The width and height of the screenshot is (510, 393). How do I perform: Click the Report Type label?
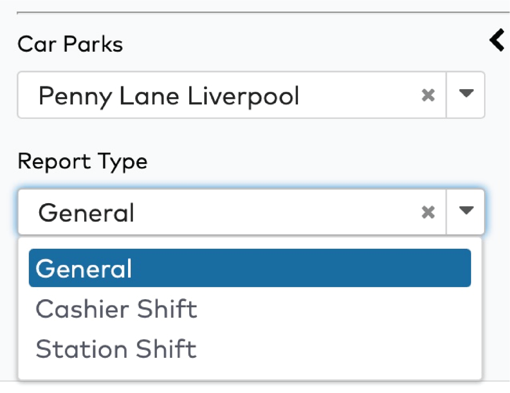pos(82,161)
